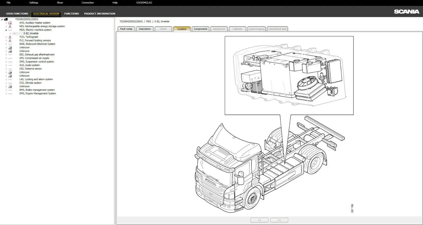Click the warning triangle icon on FLC row
The image size is (423, 225).
10,41
